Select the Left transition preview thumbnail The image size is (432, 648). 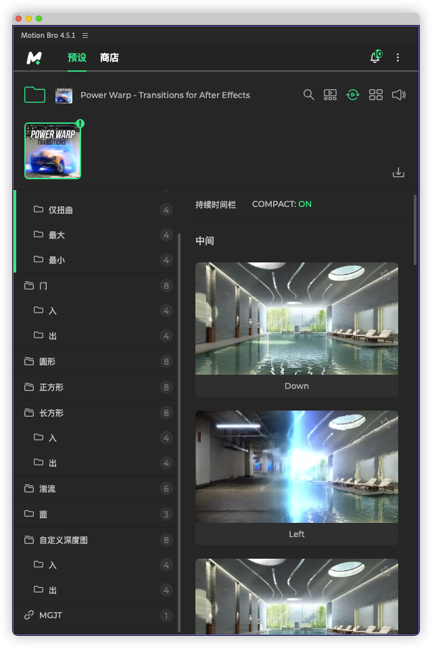coord(297,467)
